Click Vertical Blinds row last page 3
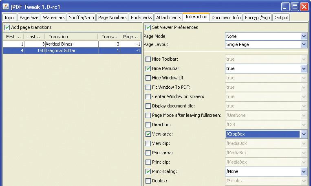Viewport: 311px width, 186px height. point(35,44)
